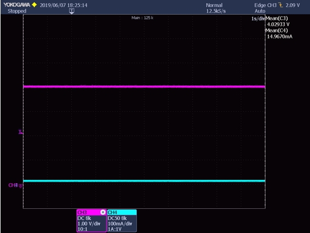Select the CH3 channel header box
The width and height of the screenshot is (310, 233).
click(91, 212)
